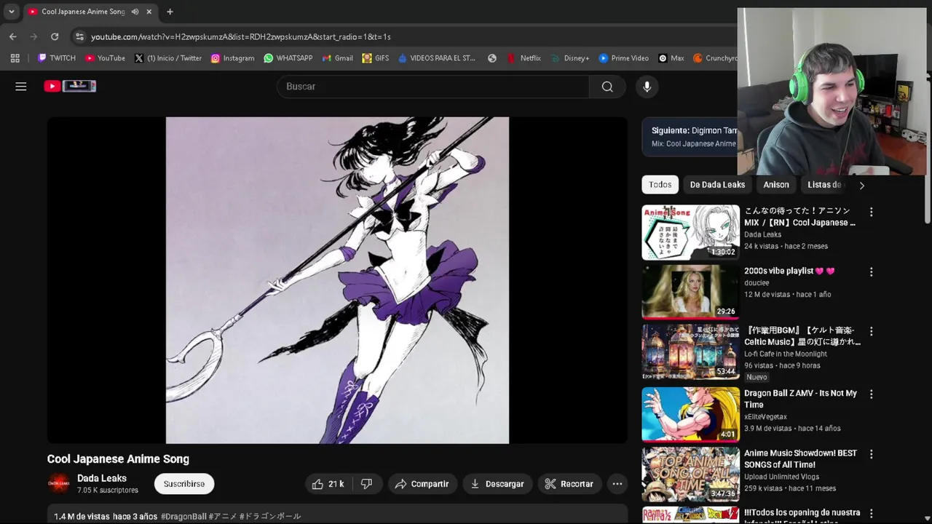The width and height of the screenshot is (932, 524).
Task: View site information icon in address bar
Action: (79, 36)
